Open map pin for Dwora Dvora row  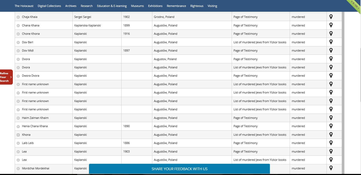coord(331,76)
